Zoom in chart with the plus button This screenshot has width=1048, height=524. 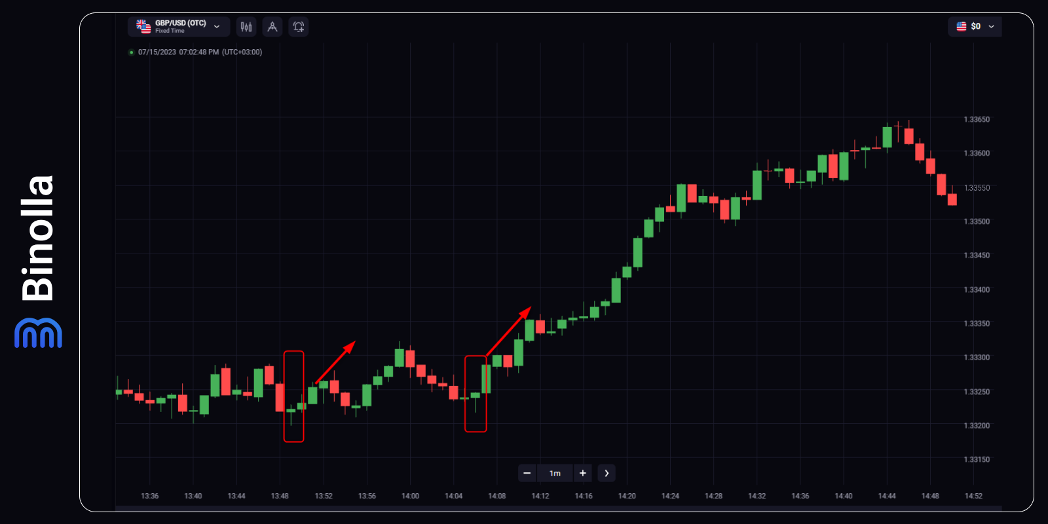click(x=582, y=473)
